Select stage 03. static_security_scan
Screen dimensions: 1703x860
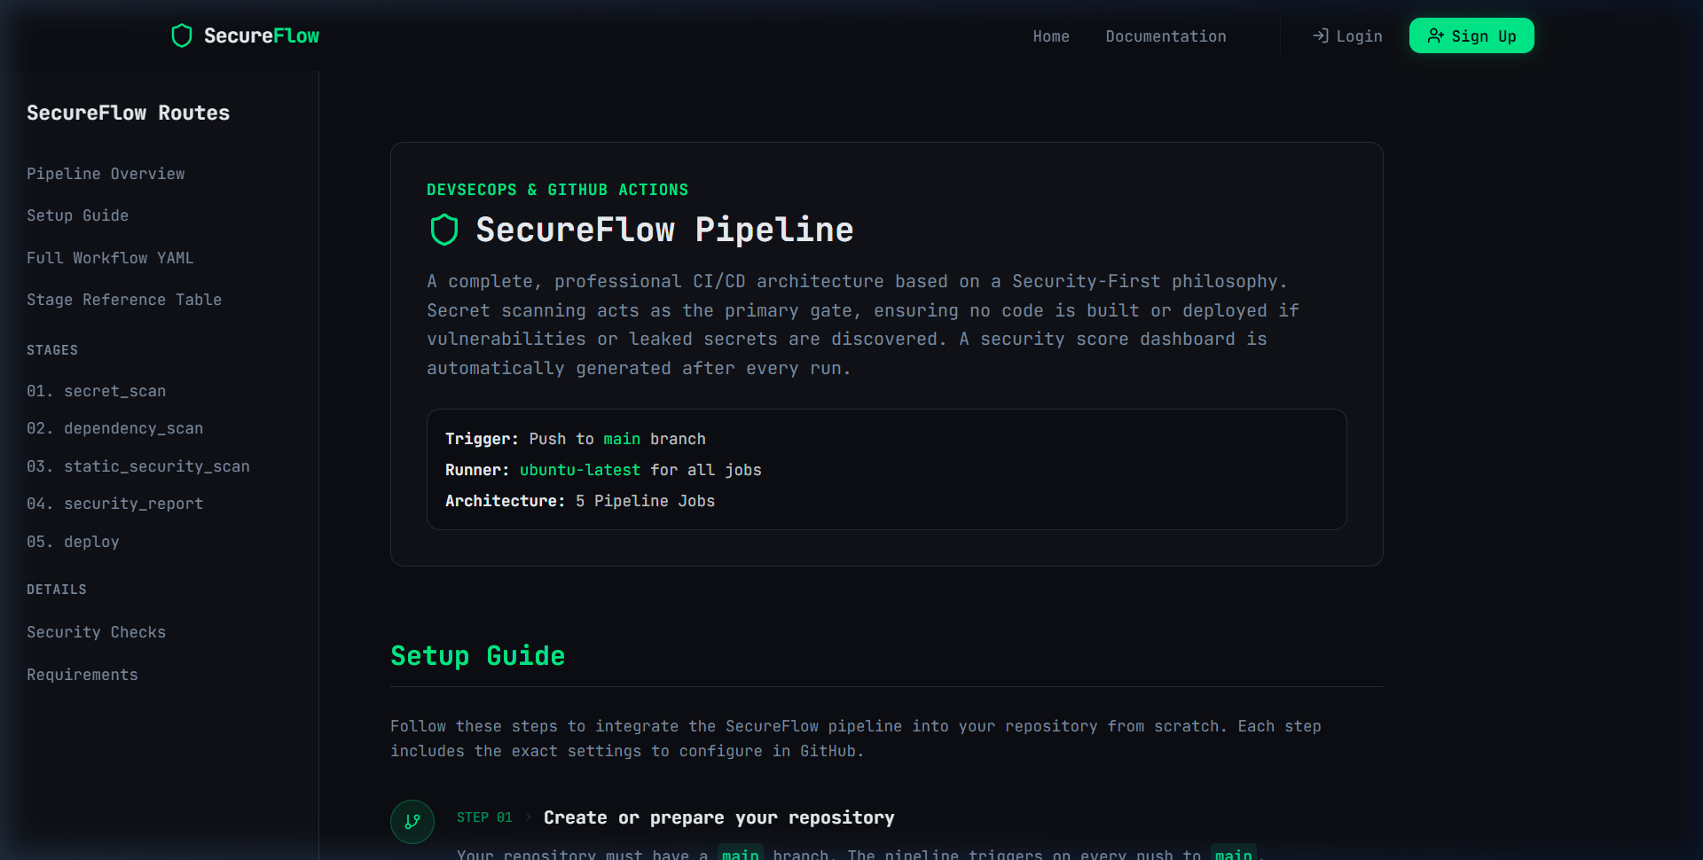pos(138,466)
